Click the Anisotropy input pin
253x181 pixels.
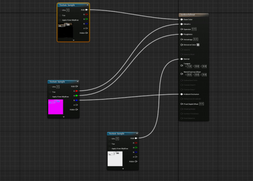coord(182,39)
